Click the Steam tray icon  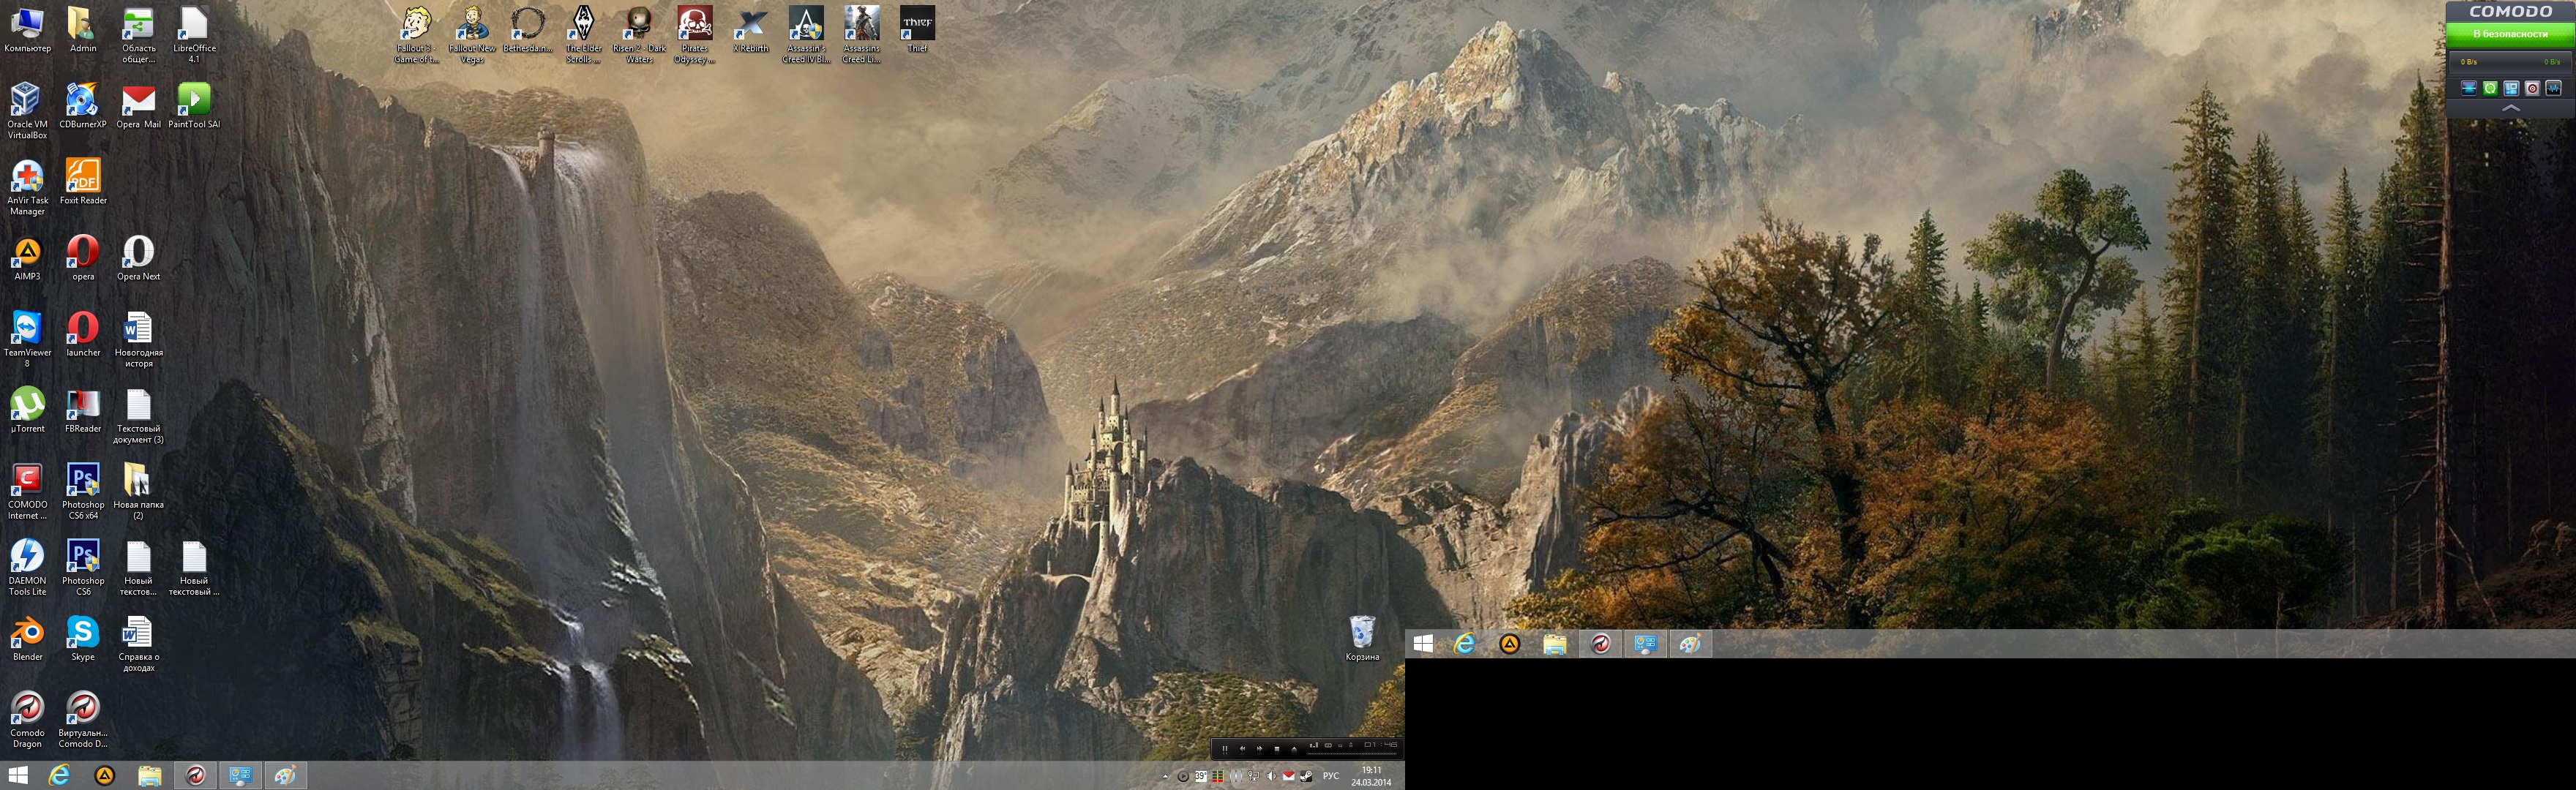(1306, 776)
